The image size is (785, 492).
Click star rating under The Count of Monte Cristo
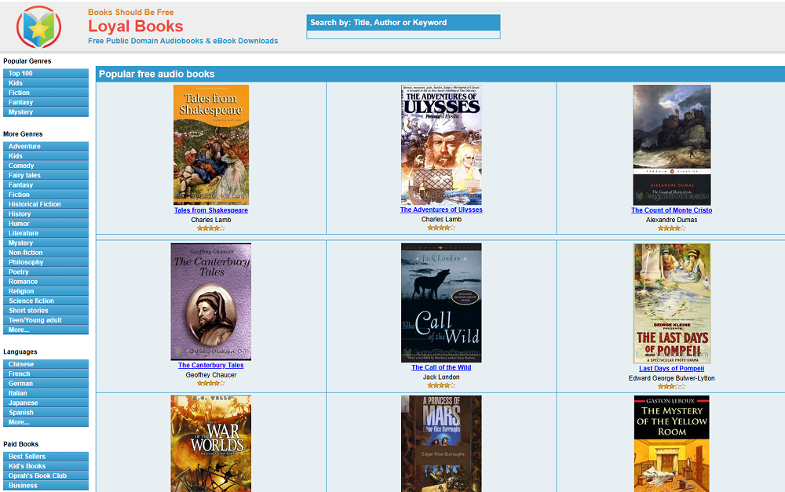(671, 228)
